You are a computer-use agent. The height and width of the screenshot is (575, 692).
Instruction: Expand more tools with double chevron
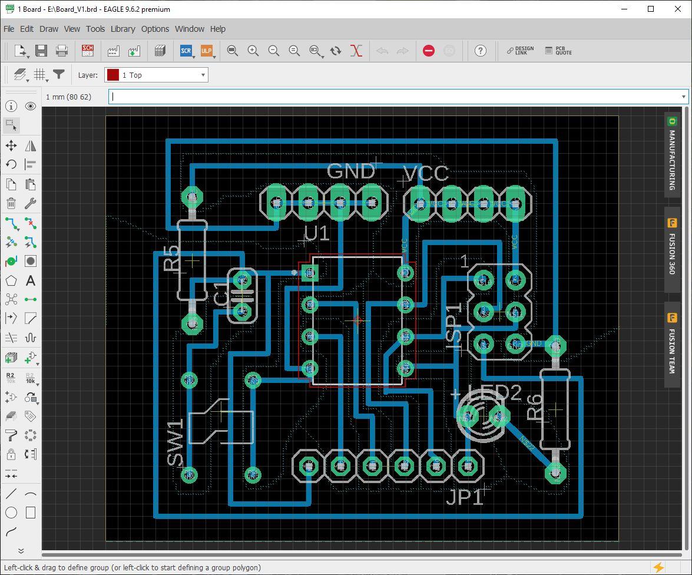tap(21, 551)
